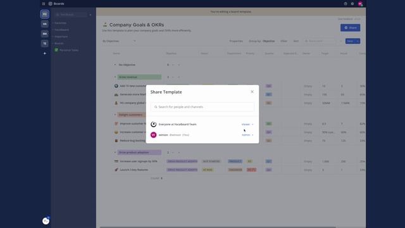Click the Delight customers orange label
The width and height of the screenshot is (405, 228).
[132, 115]
